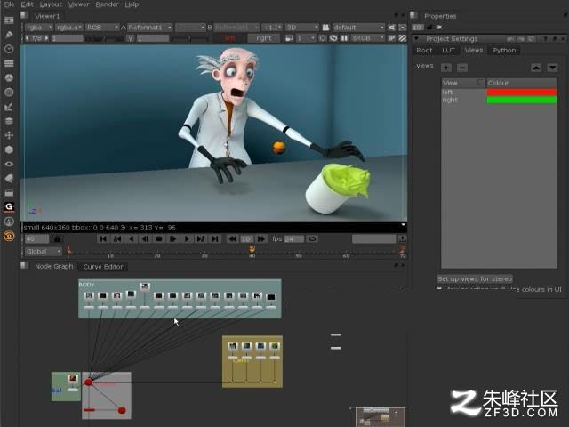Switch to the Curve Editor tab
The image size is (569, 427).
coord(103,267)
